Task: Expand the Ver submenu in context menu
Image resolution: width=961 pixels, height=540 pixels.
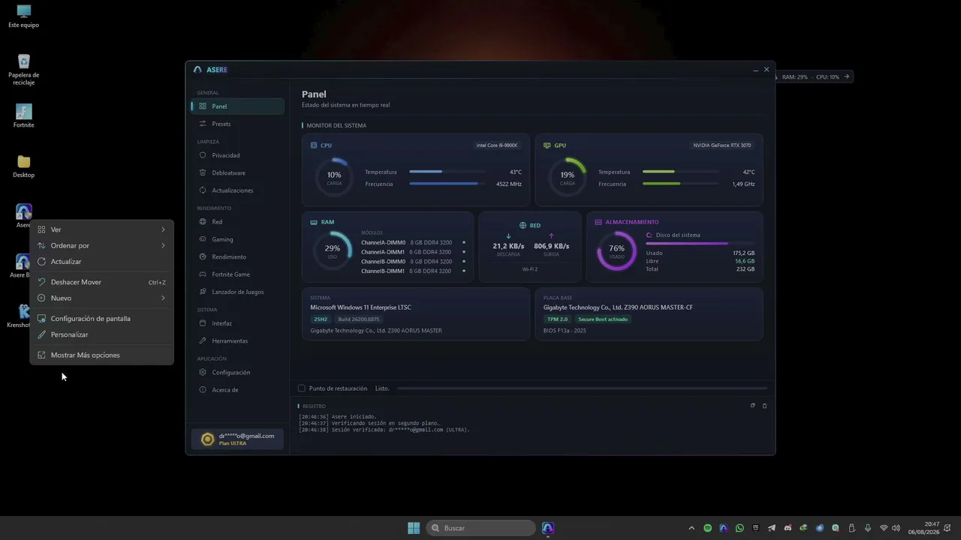Action: click(101, 229)
